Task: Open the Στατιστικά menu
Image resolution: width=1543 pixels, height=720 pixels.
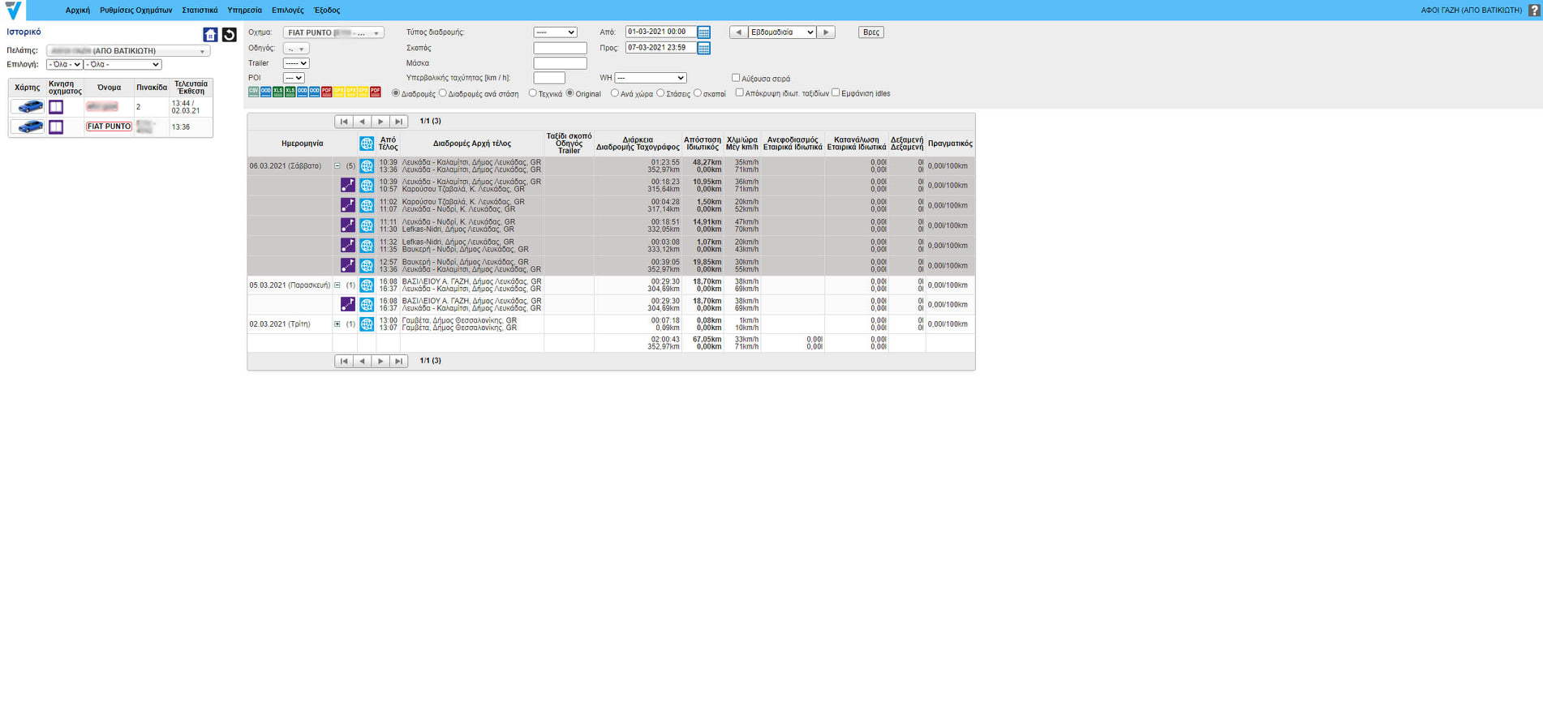Action: tap(200, 11)
